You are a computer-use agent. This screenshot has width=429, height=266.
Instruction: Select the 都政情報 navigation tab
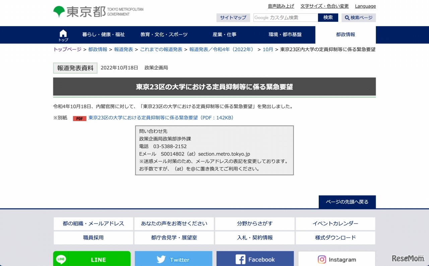(345, 35)
